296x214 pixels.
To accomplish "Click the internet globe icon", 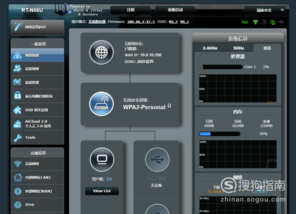I will (x=101, y=53).
